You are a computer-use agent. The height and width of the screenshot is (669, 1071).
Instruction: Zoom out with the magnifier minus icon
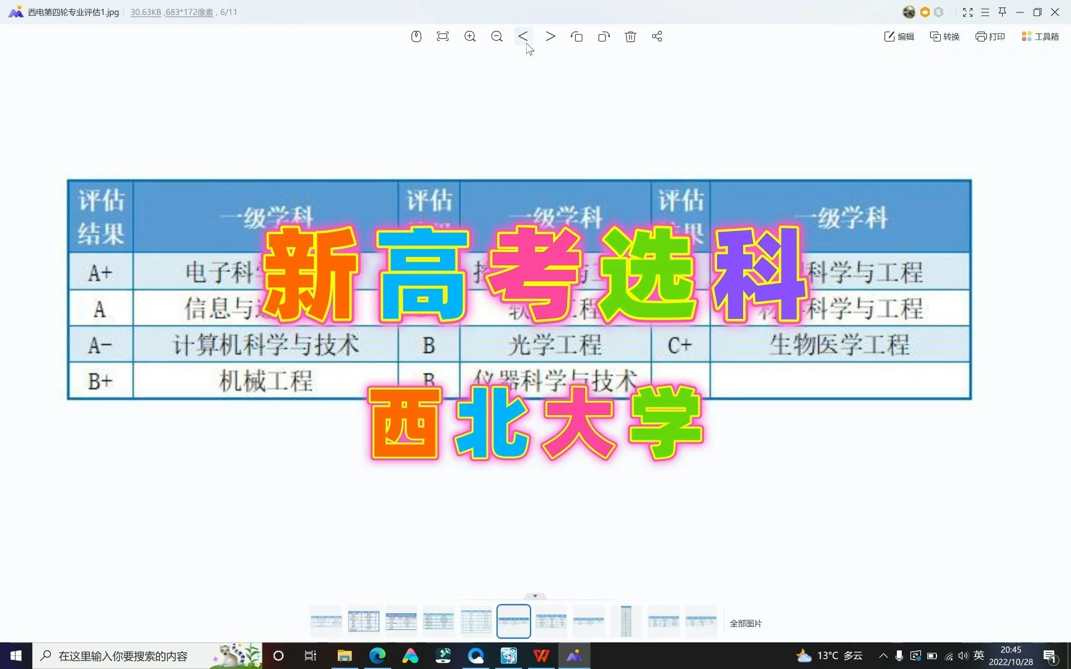click(x=496, y=37)
